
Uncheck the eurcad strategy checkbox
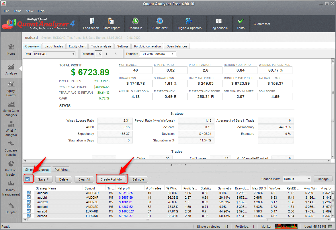pos(28,216)
